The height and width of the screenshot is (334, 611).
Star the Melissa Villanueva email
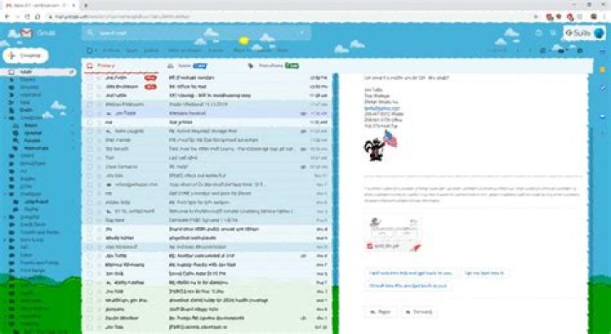pyautogui.click(x=98, y=265)
